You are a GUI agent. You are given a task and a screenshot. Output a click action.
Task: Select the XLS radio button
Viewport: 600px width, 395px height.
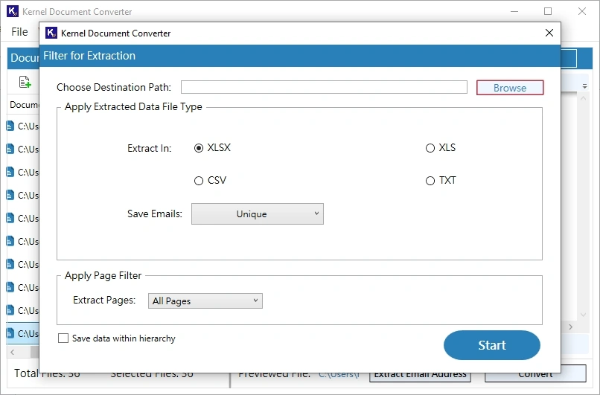(430, 148)
